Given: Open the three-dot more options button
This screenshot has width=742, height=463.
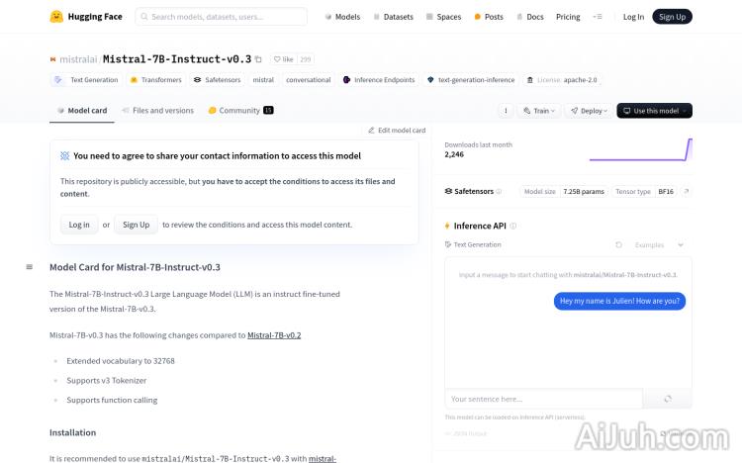Looking at the screenshot, I should click(506, 111).
